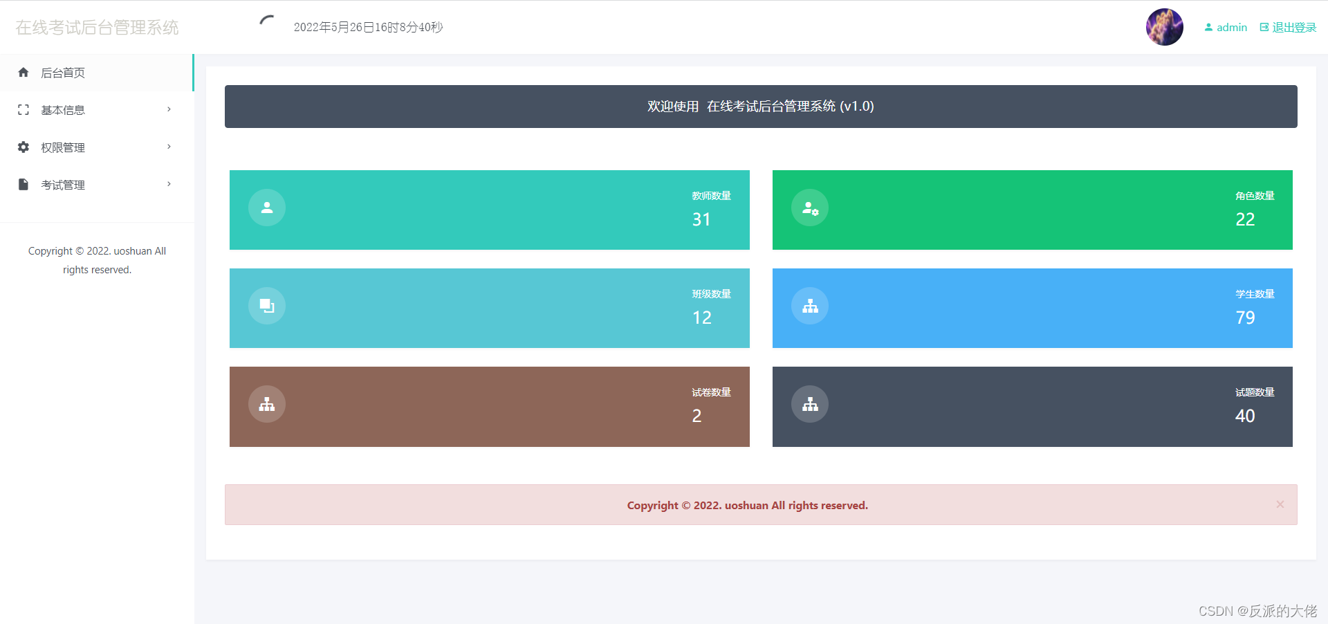Screen dimensions: 1328x624
Task: Click the fullscreen-bracket icon beside 基本信息
Action: 24,110
